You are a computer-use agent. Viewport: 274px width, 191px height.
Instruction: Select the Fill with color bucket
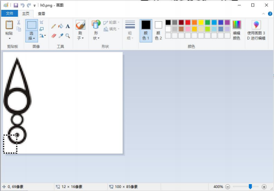tap(61, 26)
